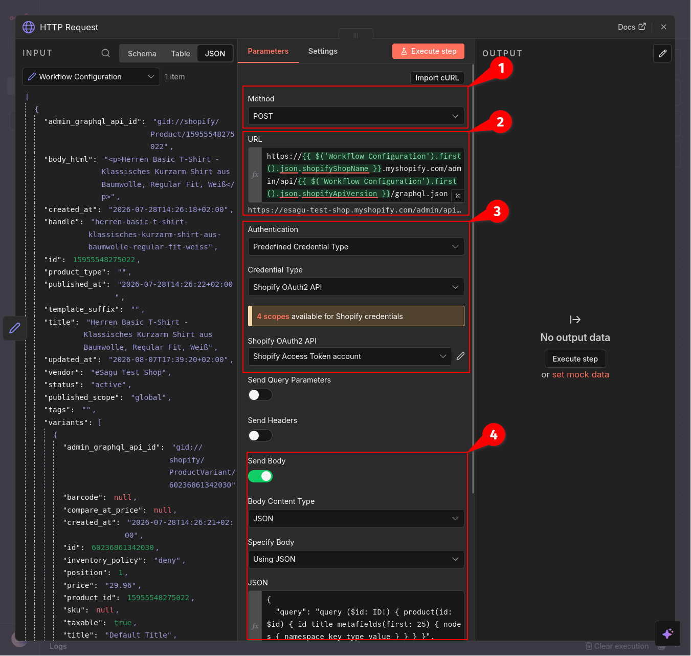The height and width of the screenshot is (656, 691).
Task: Click the globe HTTP Request node icon
Action: (x=29, y=27)
